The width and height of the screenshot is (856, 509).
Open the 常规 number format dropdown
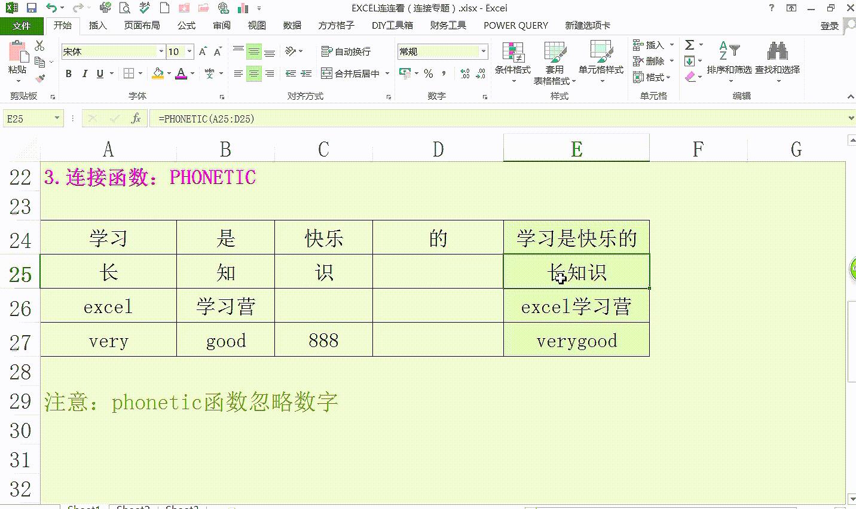point(482,51)
